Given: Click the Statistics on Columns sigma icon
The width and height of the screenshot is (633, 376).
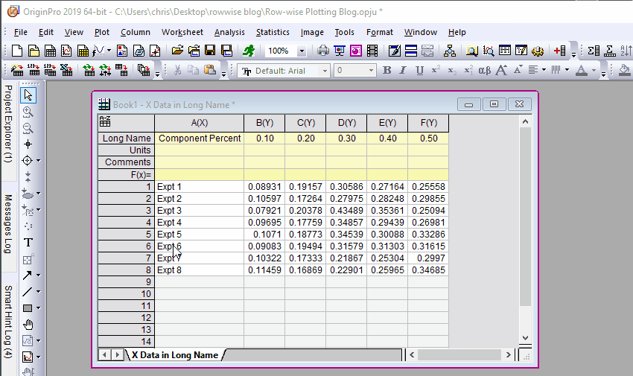Looking at the screenshot, I should point(594,51).
